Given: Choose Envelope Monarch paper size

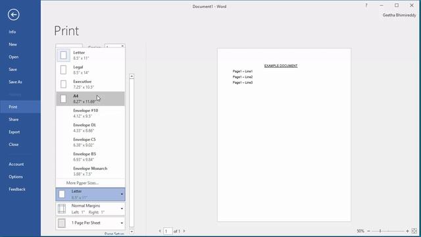Looking at the screenshot, I should click(90, 171).
